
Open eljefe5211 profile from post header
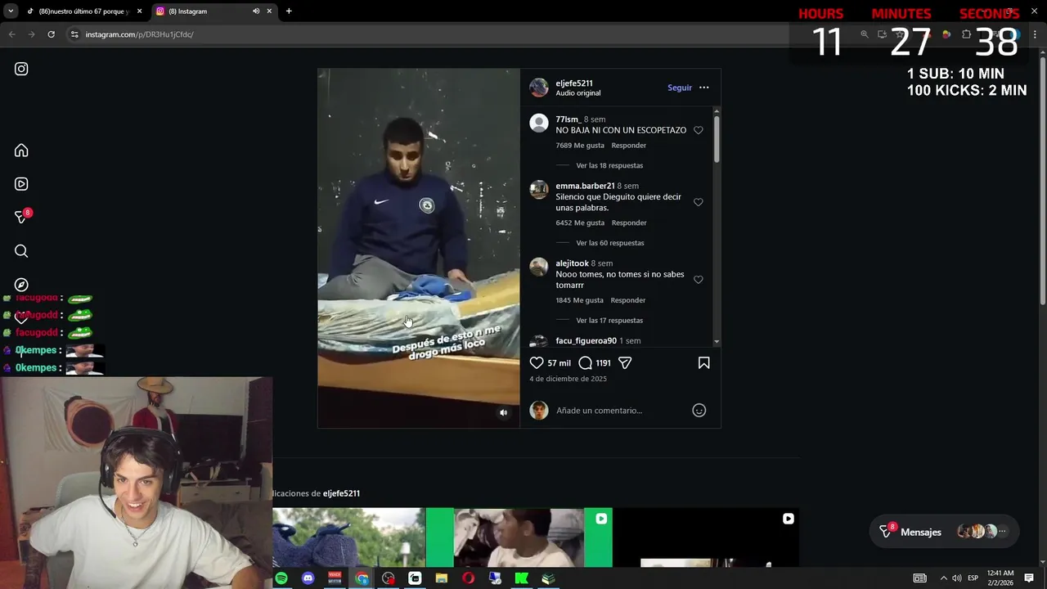(x=574, y=83)
